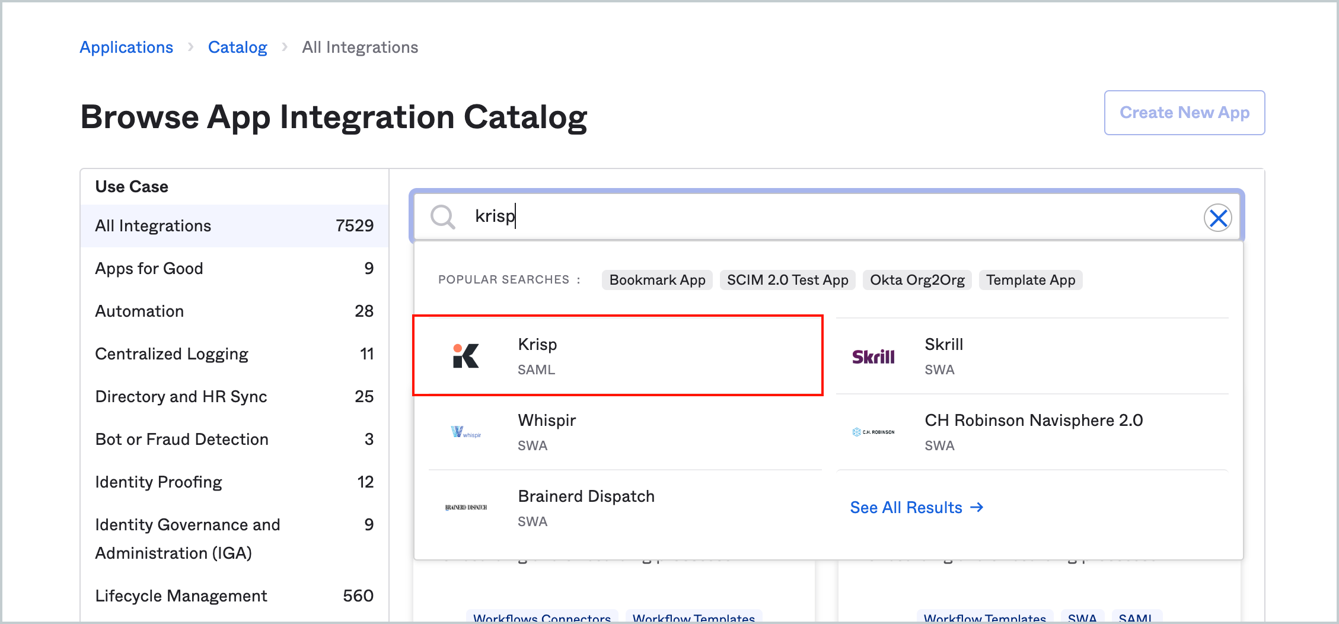Select Apps for Good filter
This screenshot has height=624, width=1339.
coord(235,269)
